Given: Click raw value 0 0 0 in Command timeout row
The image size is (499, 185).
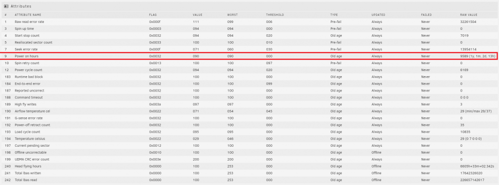Looking at the screenshot, I should (464, 97).
